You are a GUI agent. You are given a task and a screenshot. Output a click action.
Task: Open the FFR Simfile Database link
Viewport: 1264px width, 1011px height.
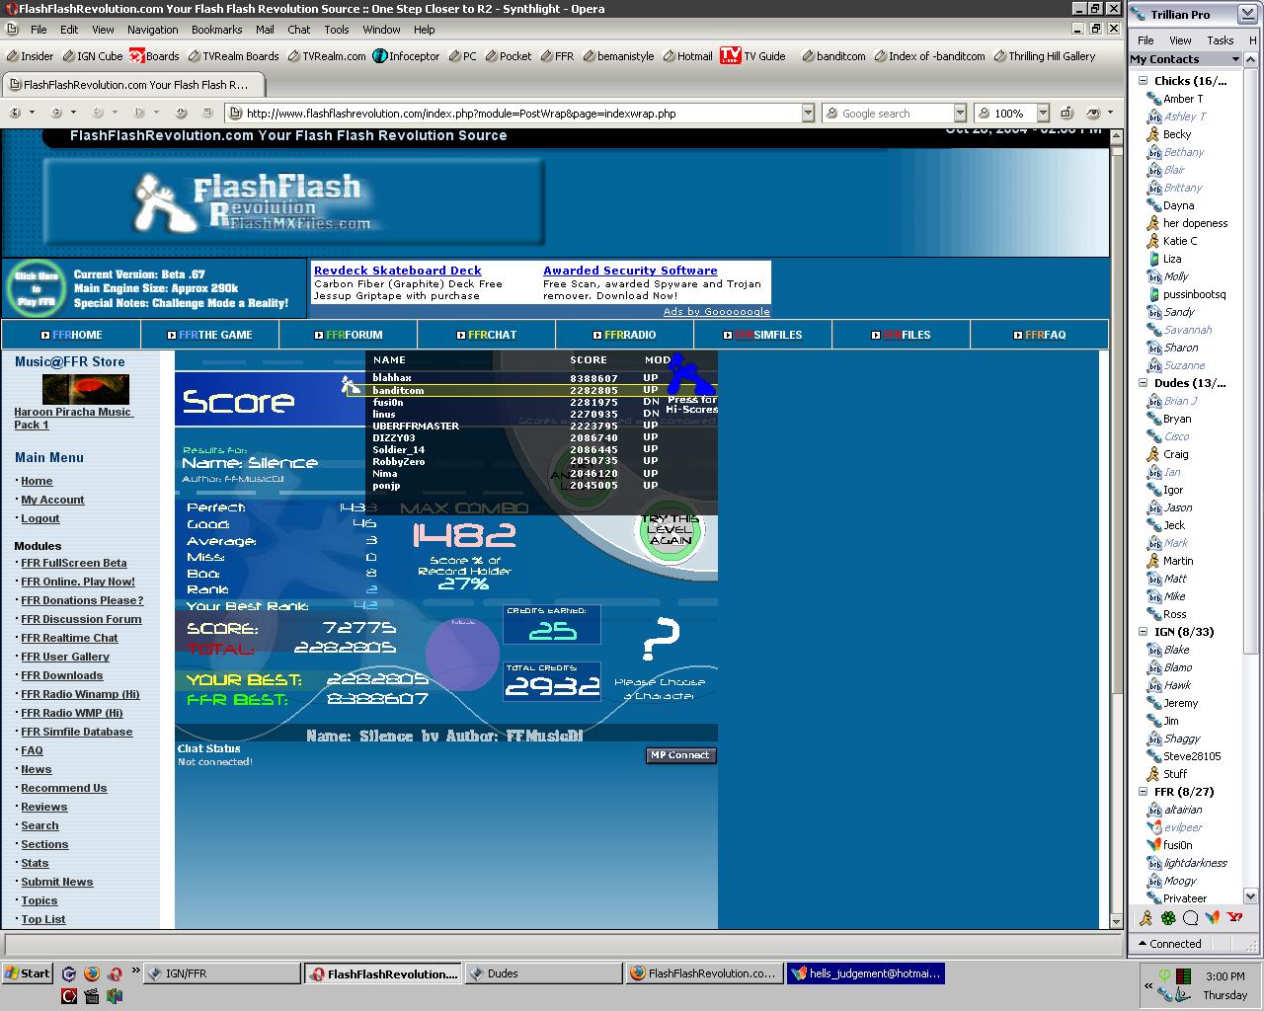point(77,732)
